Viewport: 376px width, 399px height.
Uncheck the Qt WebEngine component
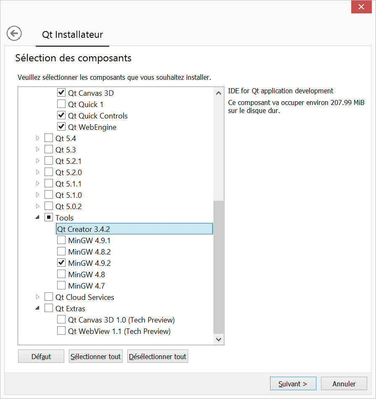pos(61,126)
